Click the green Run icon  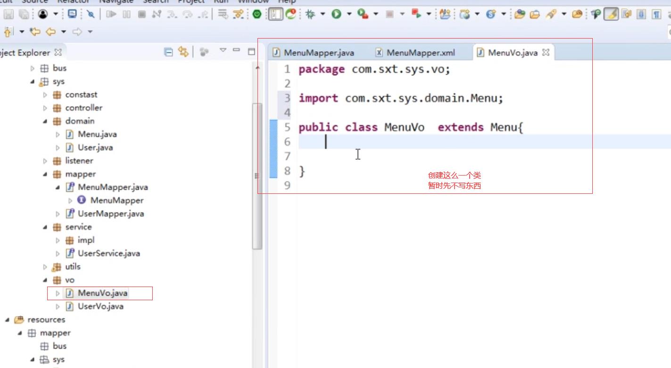[336, 15]
